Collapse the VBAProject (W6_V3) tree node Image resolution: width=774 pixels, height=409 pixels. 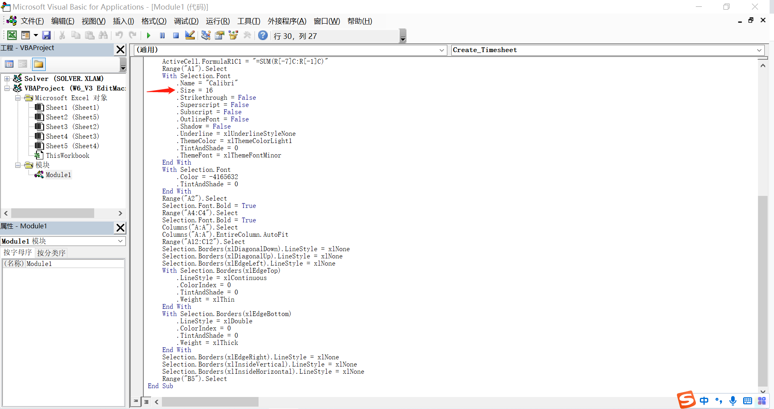click(7, 88)
